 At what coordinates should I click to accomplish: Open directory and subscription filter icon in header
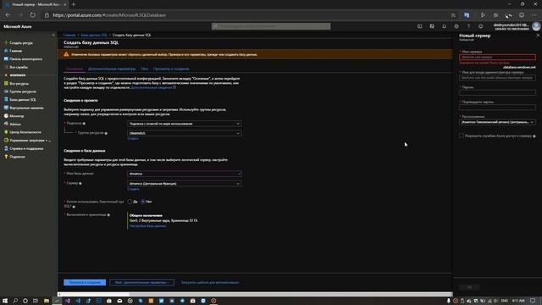(x=432, y=26)
